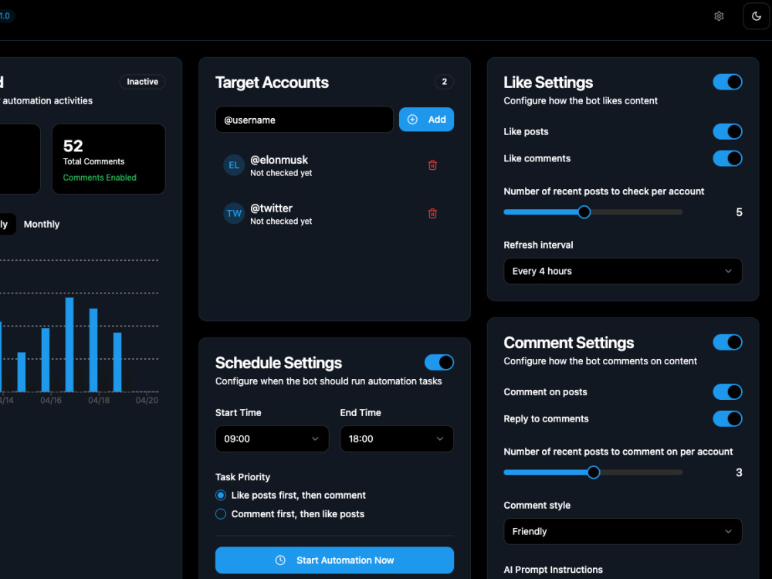Toggle dark mode with moon icon

(x=757, y=16)
